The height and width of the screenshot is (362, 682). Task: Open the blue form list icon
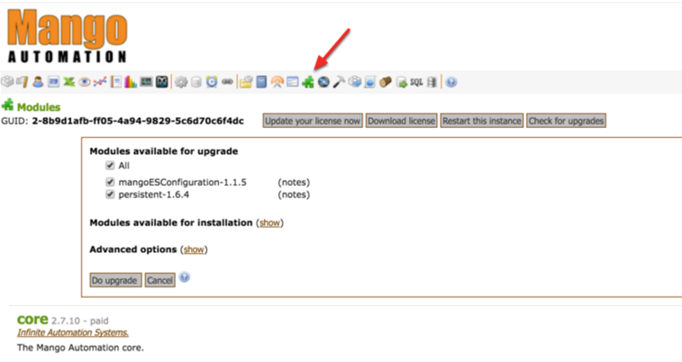pos(293,81)
